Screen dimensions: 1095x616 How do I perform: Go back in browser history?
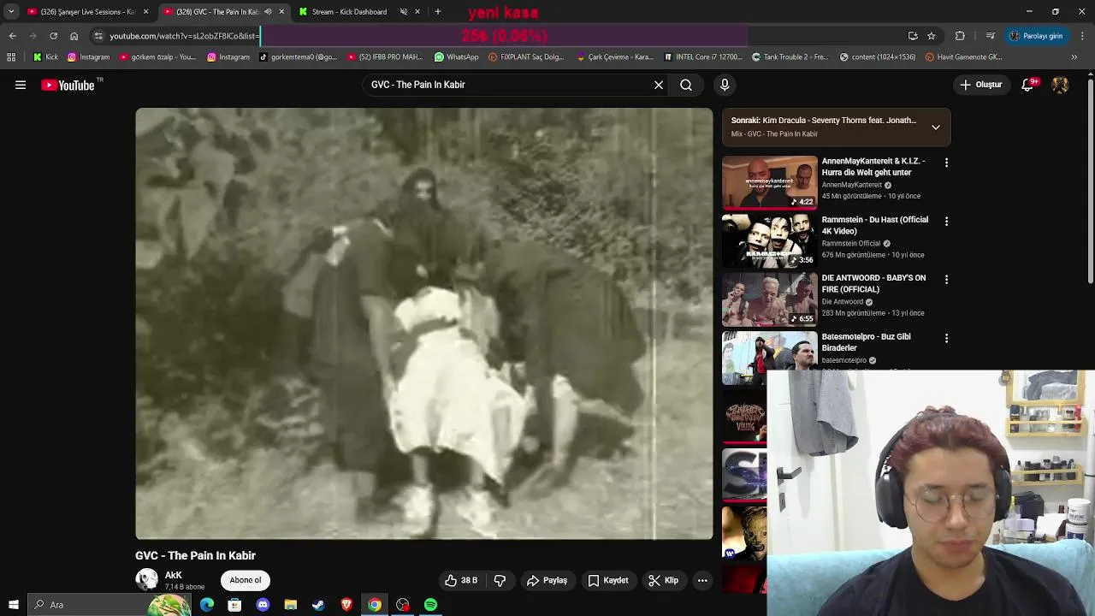pyautogui.click(x=13, y=36)
